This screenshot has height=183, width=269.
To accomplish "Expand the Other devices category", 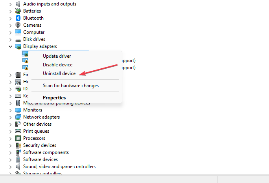I will (11, 124).
